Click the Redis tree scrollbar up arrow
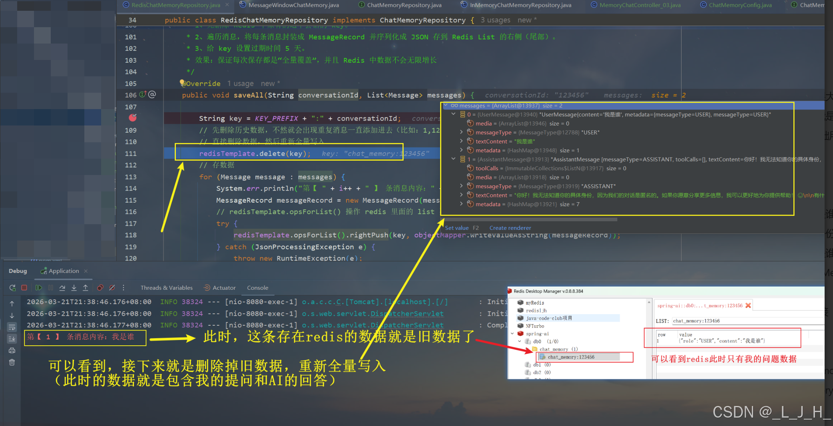 point(649,302)
